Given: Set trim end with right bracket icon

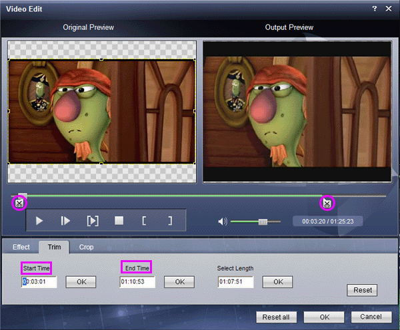Looking at the screenshot, I should 170,221.
